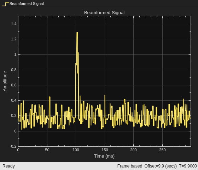Click the signal spike just after 50 ms
This screenshot has width=198, height=170.
(x=49, y=97)
